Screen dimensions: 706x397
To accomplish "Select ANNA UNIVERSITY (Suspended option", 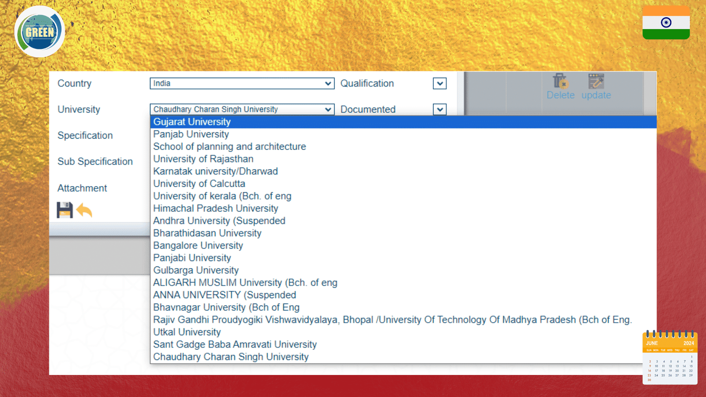I will pos(225,295).
